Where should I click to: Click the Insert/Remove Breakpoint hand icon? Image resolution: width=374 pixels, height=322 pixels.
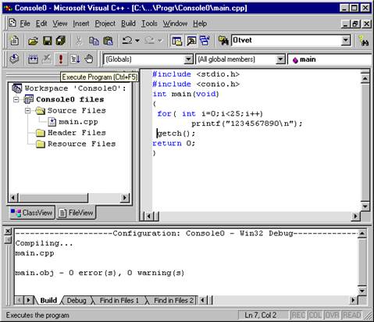89,59
